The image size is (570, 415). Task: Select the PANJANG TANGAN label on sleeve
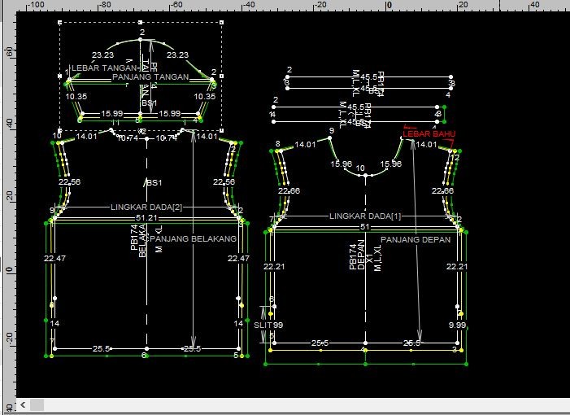(150, 77)
